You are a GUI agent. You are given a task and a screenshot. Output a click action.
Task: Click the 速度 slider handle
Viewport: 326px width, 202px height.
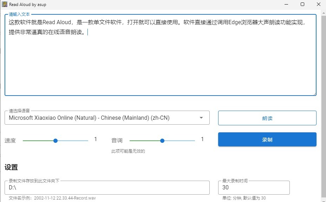56,140
